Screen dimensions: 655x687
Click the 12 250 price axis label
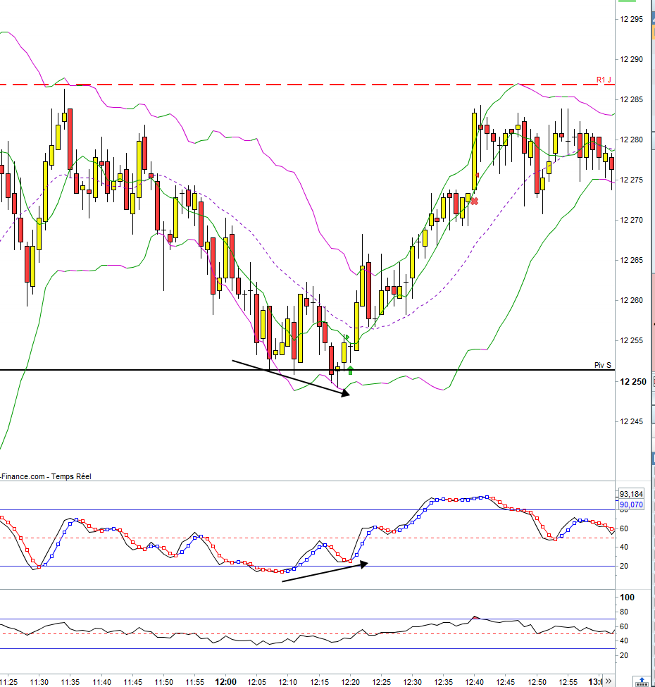tap(632, 382)
